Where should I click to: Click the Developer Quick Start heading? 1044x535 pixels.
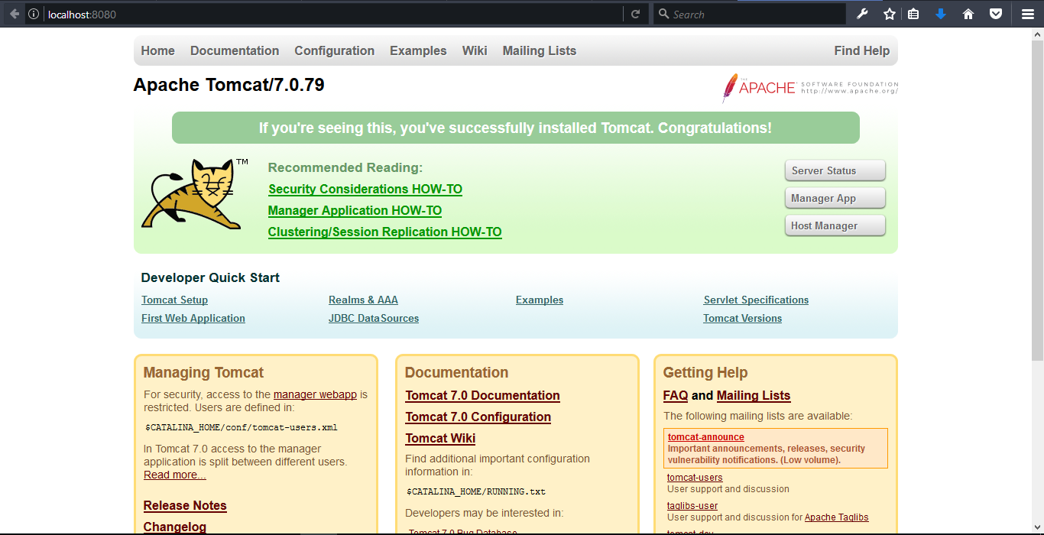click(x=210, y=277)
